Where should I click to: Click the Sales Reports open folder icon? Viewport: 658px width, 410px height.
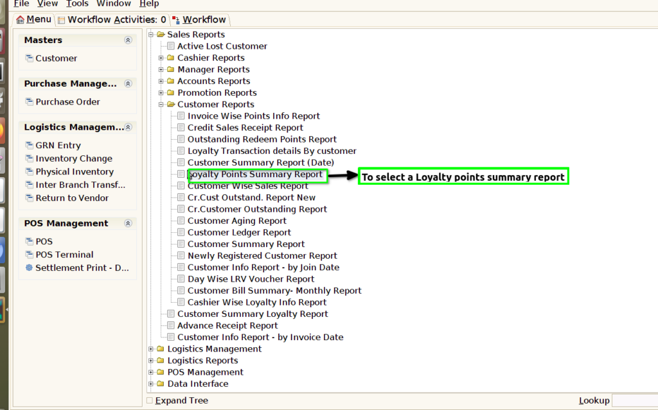point(161,35)
